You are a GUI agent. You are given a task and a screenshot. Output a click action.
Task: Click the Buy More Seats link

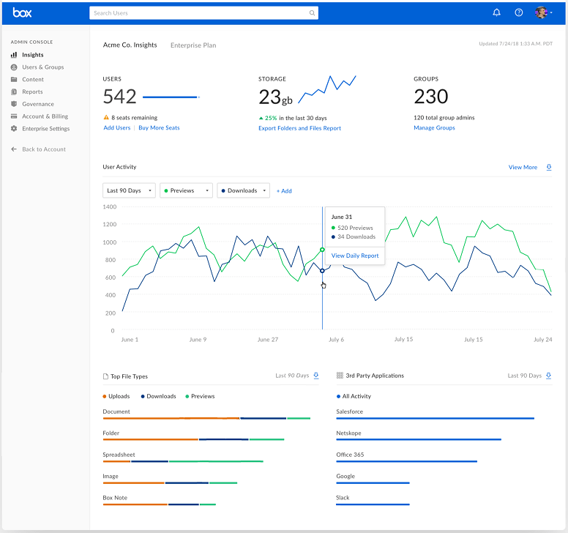[159, 128]
